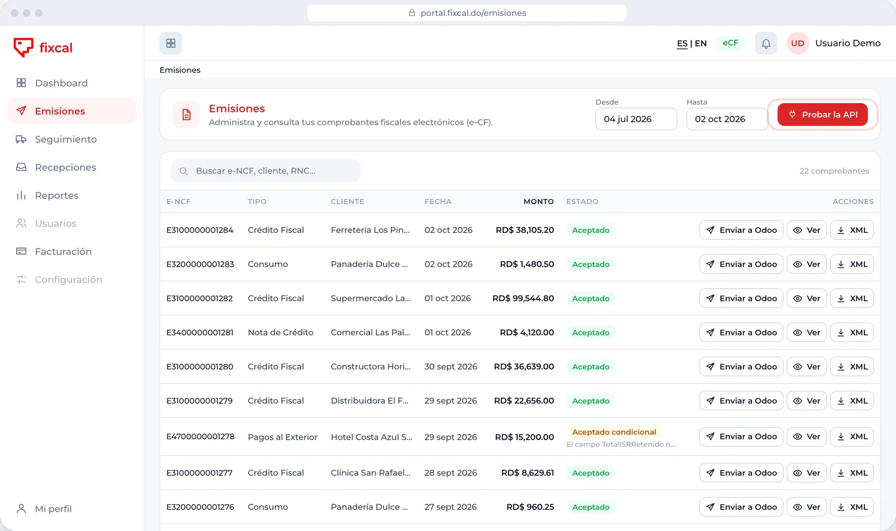Toggle the eCF environment badge
896x531 pixels.
(x=730, y=43)
